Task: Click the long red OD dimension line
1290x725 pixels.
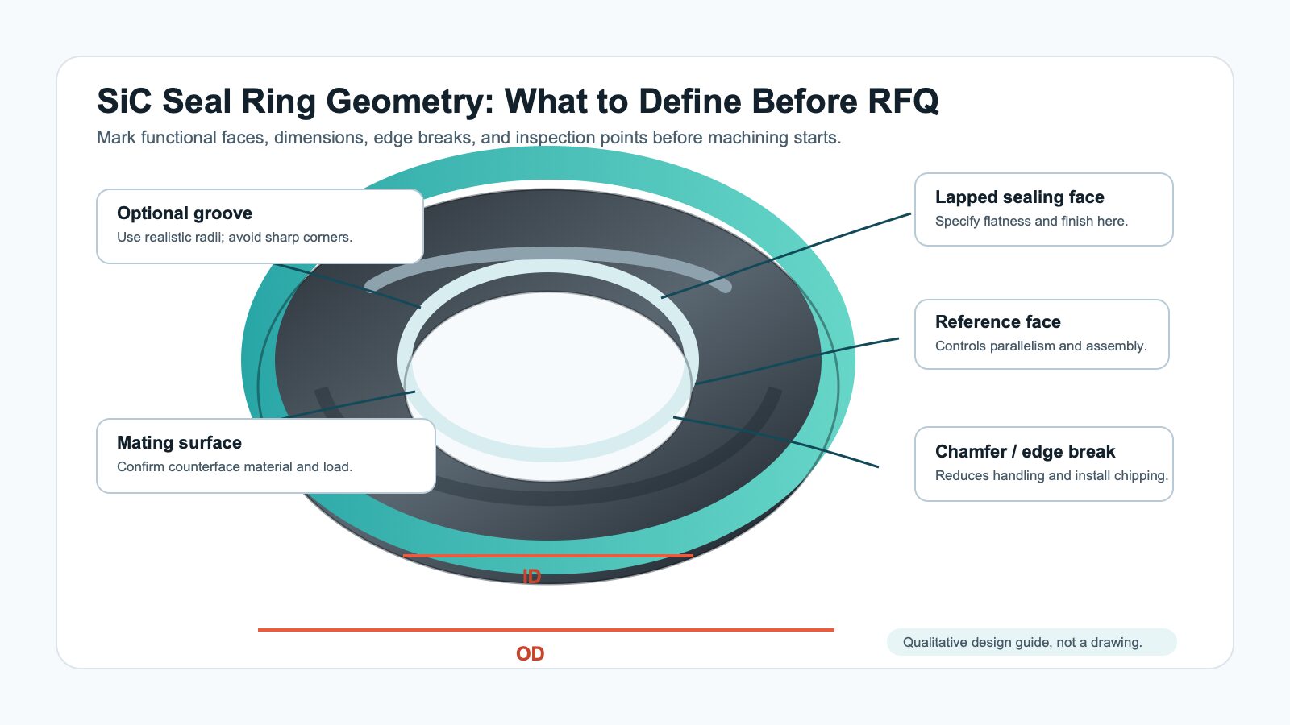Action: (x=546, y=630)
